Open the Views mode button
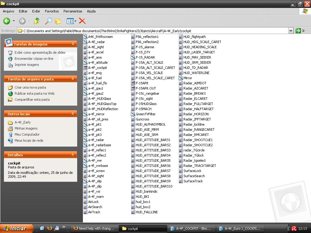311x233 pixels. 70,21
